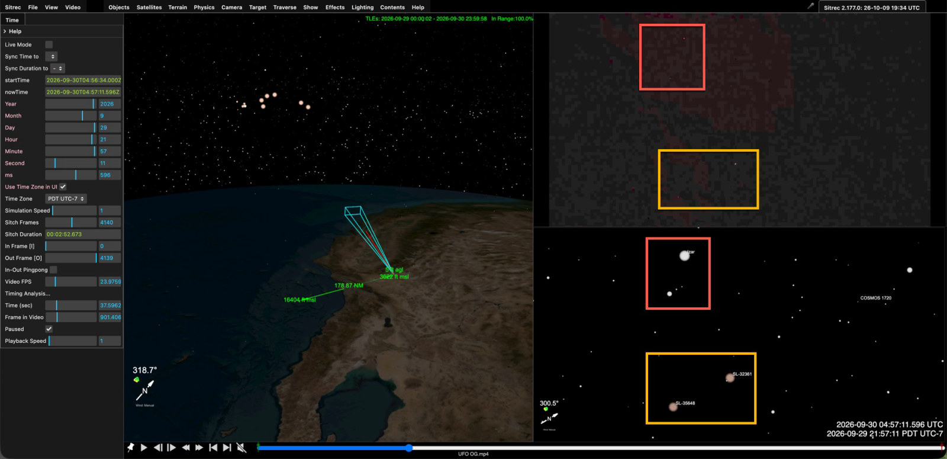This screenshot has width=947, height=459.
Task: Jump to the first frame
Action: click(x=213, y=448)
